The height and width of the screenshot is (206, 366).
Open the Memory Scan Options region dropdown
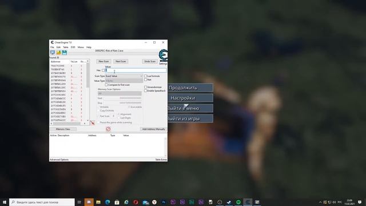point(120,93)
